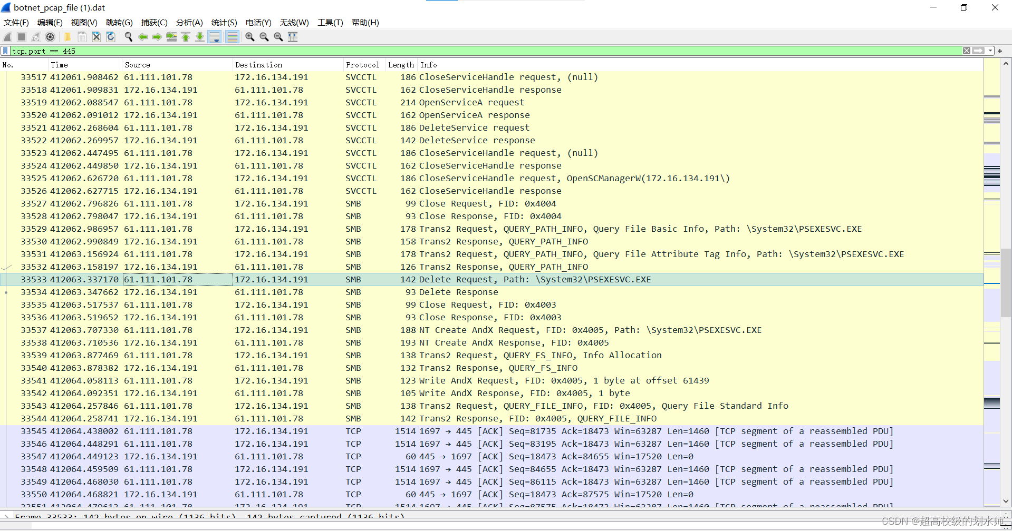Sort by the Source column header
Screen dimensions: 1012x531
[x=177, y=65]
